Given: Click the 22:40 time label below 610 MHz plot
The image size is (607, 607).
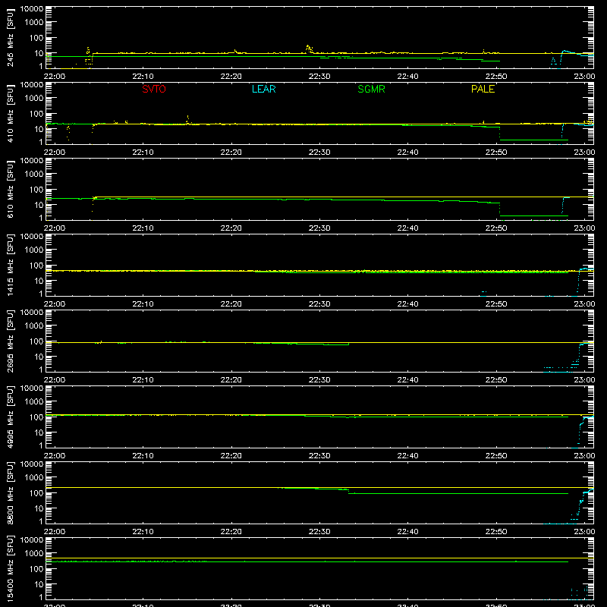Looking at the screenshot, I should click(407, 228).
